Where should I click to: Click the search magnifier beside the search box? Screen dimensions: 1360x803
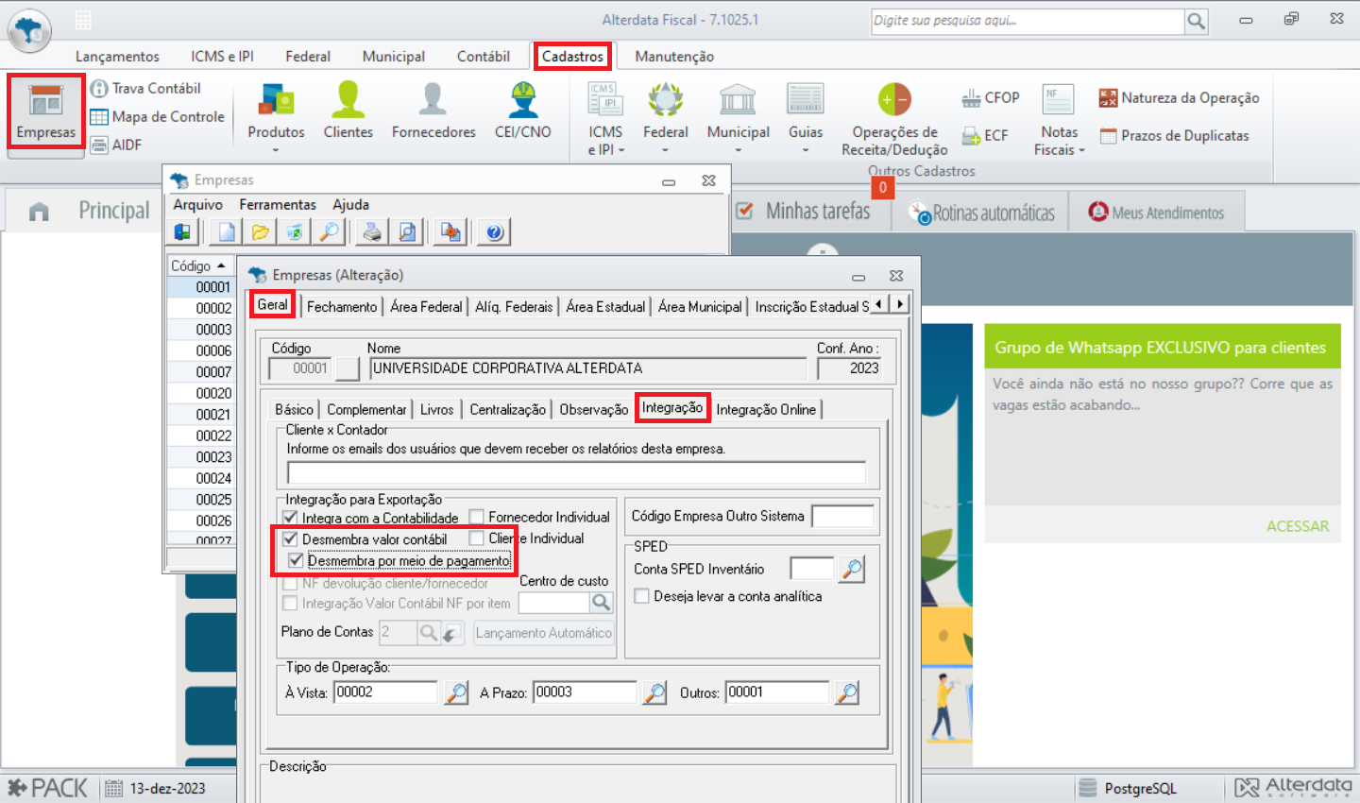(x=1196, y=21)
